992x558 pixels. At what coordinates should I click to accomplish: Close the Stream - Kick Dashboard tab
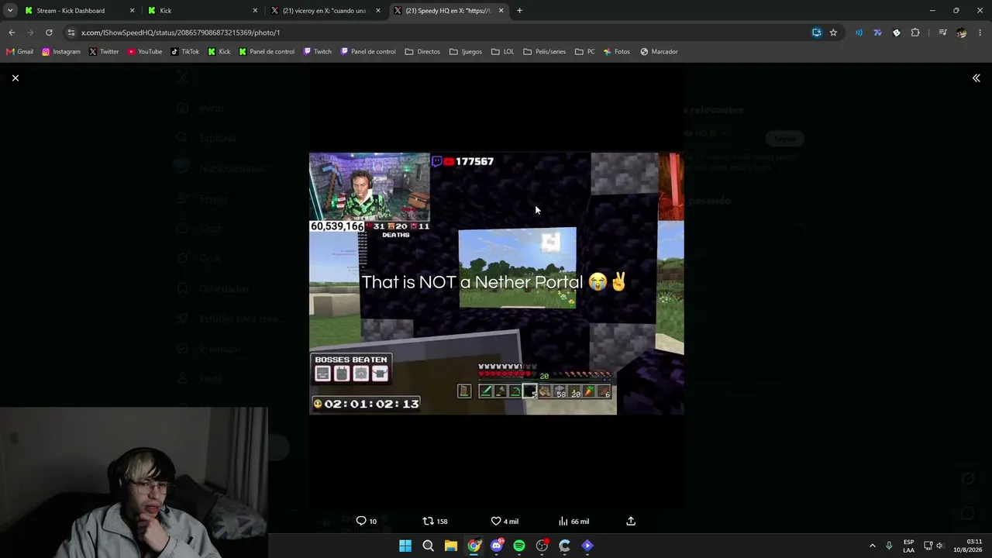click(x=132, y=11)
